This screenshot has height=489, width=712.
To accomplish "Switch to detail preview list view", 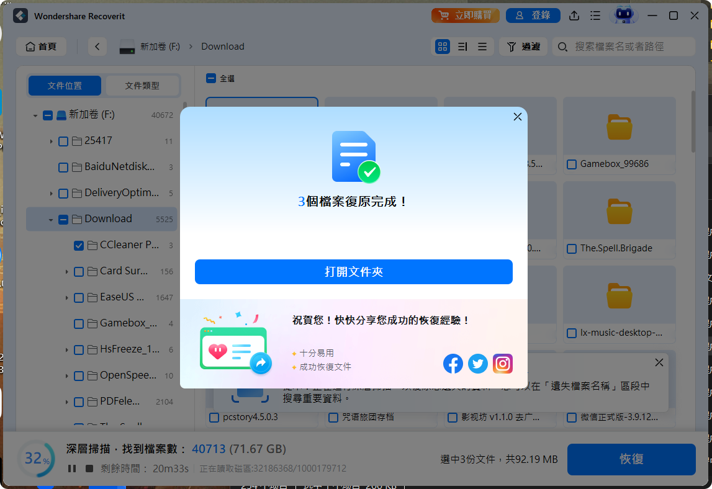I will pos(462,47).
